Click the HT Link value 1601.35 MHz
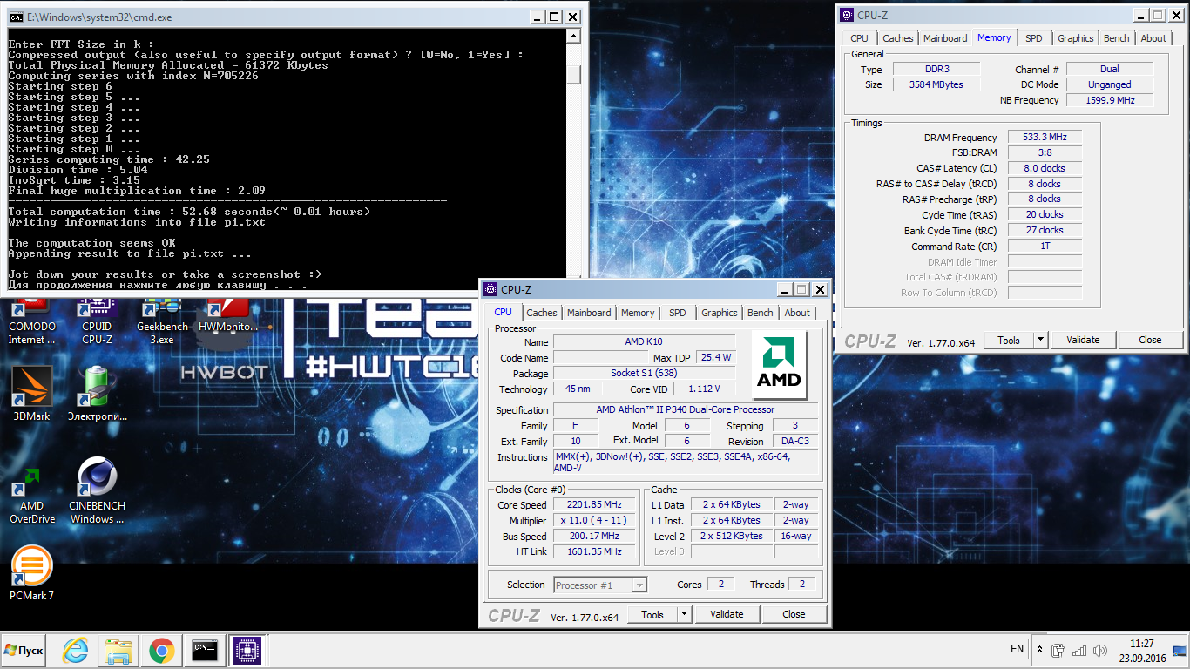This screenshot has width=1190, height=669. pos(596,551)
